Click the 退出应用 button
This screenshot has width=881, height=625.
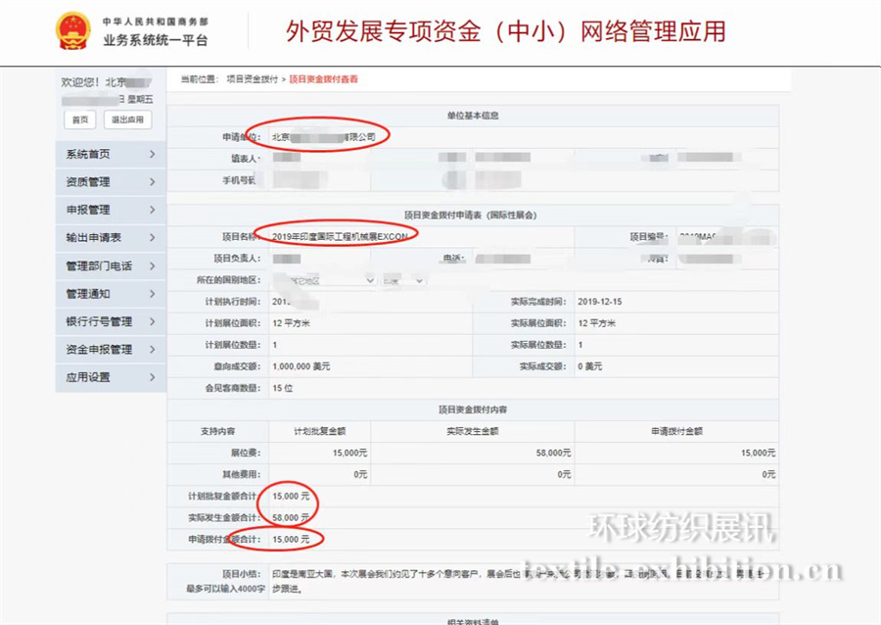pos(127,120)
